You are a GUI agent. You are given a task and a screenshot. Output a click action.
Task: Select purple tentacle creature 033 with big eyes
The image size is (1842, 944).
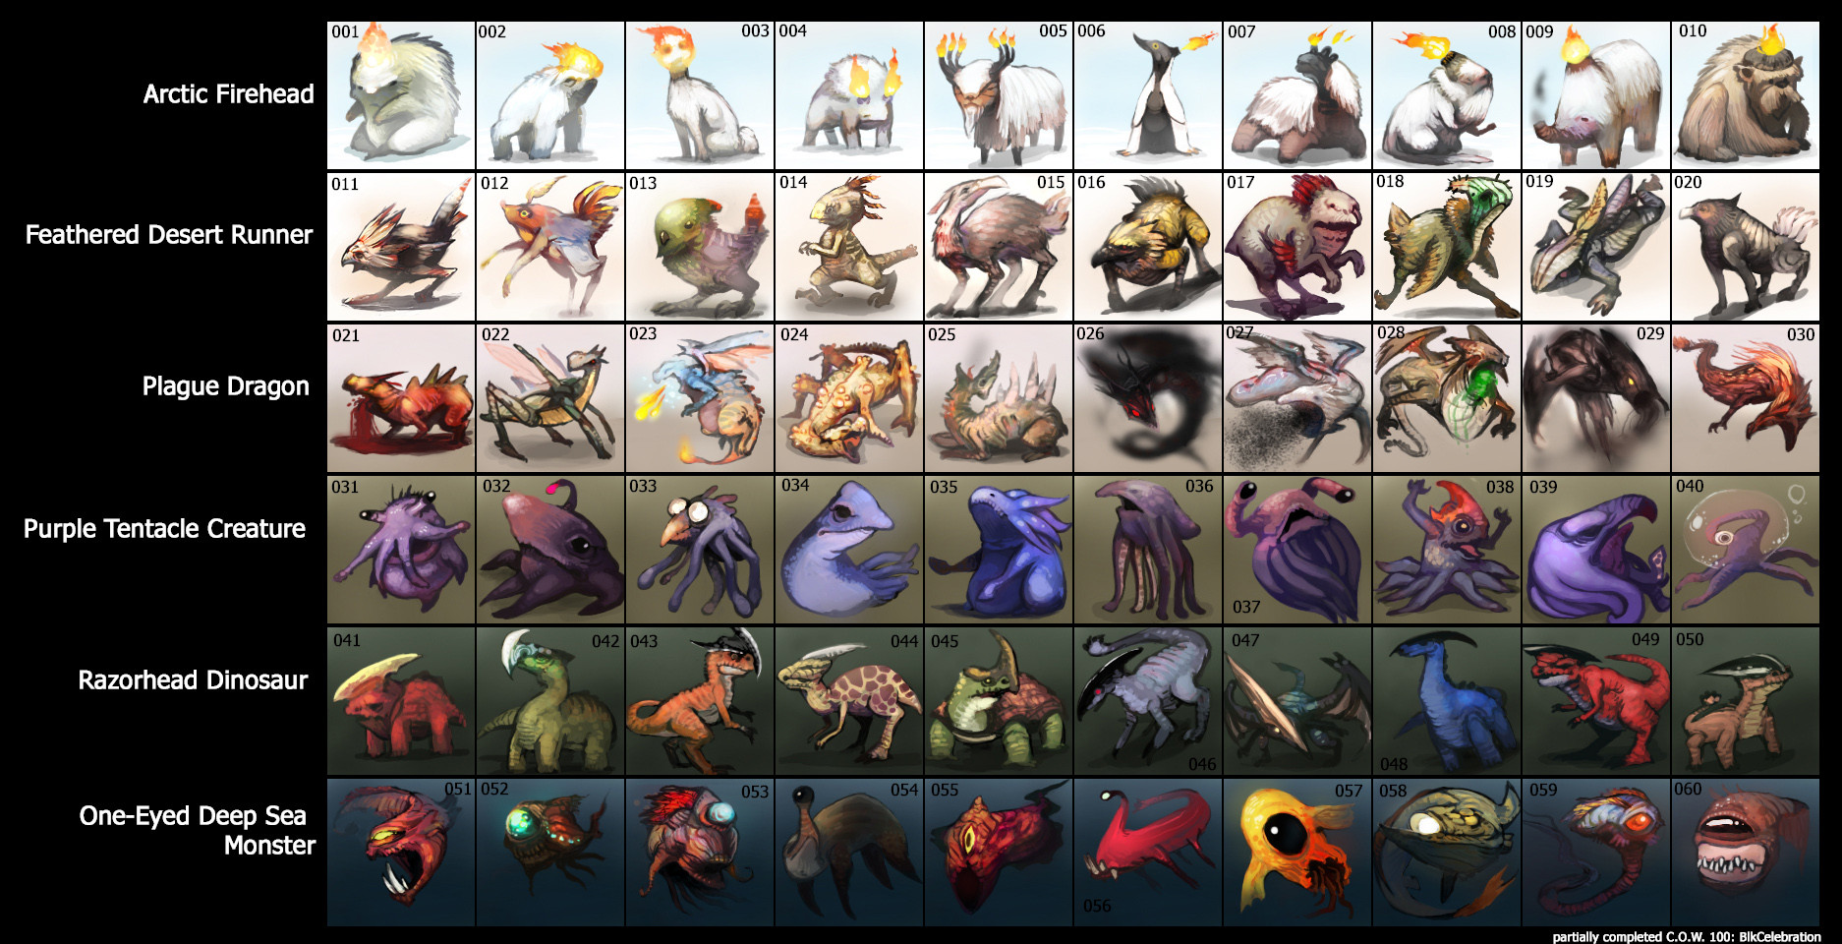click(700, 550)
